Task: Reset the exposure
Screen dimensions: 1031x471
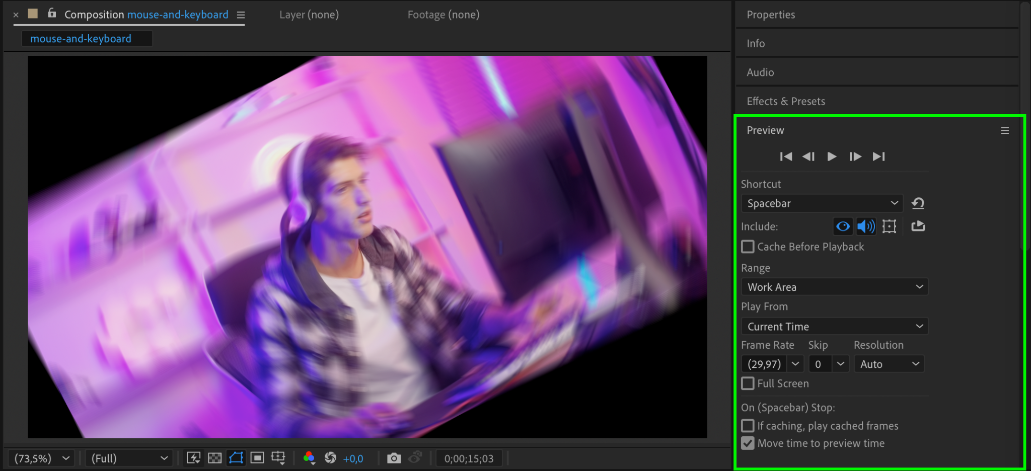Action: click(330, 458)
